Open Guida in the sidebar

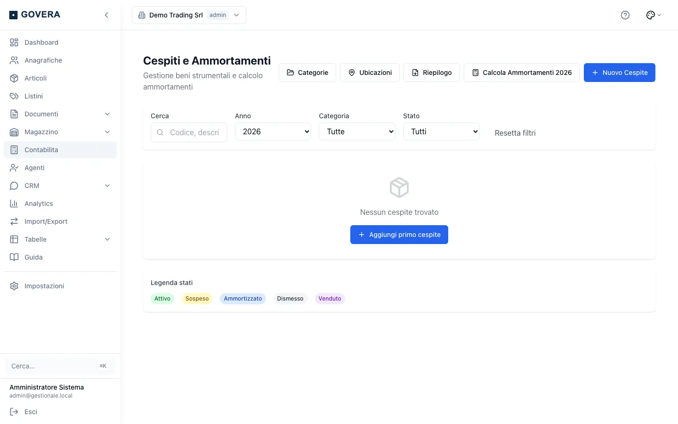(60, 257)
